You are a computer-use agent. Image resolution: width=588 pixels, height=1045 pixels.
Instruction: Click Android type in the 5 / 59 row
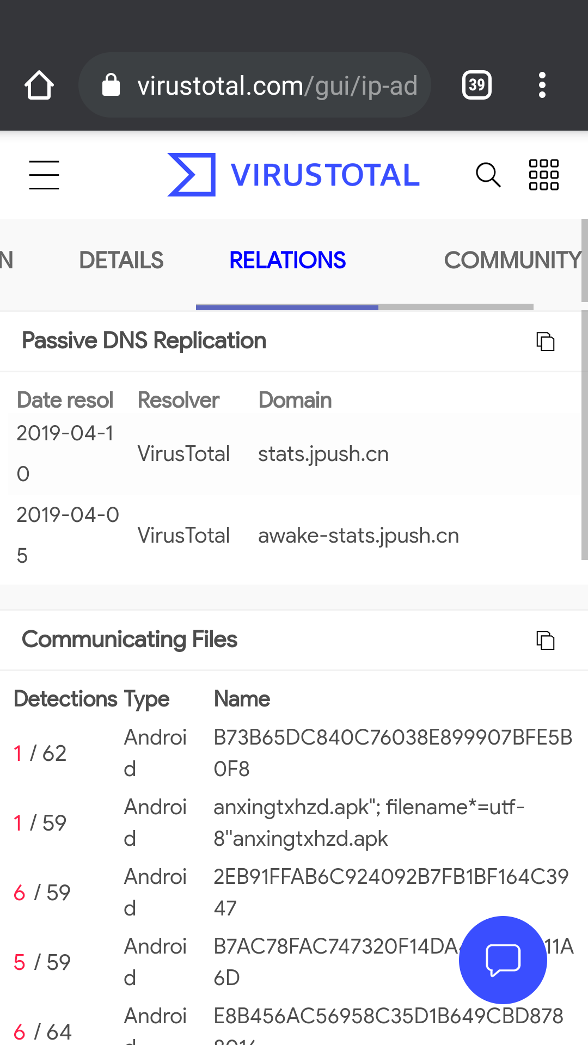coord(155,962)
